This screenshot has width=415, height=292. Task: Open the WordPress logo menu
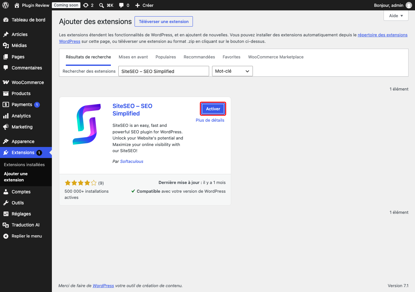coord(6,5)
